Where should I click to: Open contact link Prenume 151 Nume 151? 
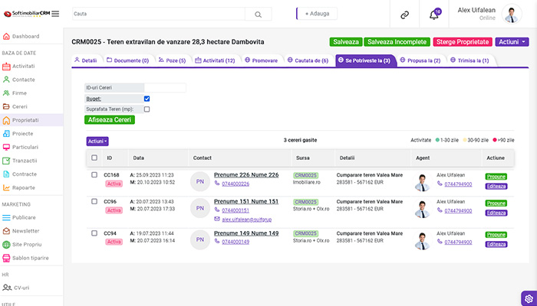click(x=246, y=201)
